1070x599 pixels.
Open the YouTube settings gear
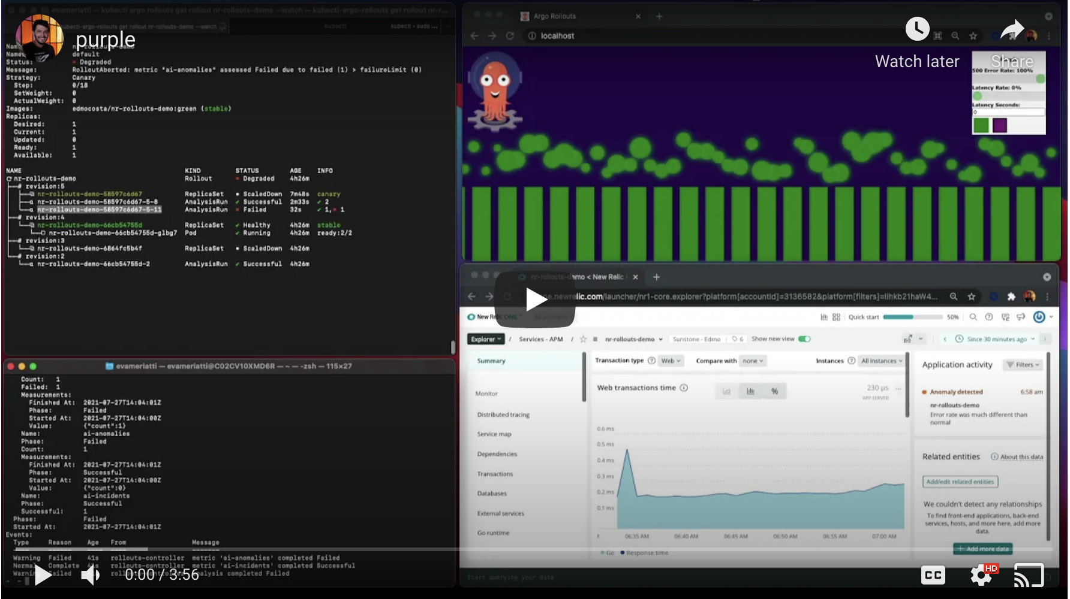(x=981, y=576)
